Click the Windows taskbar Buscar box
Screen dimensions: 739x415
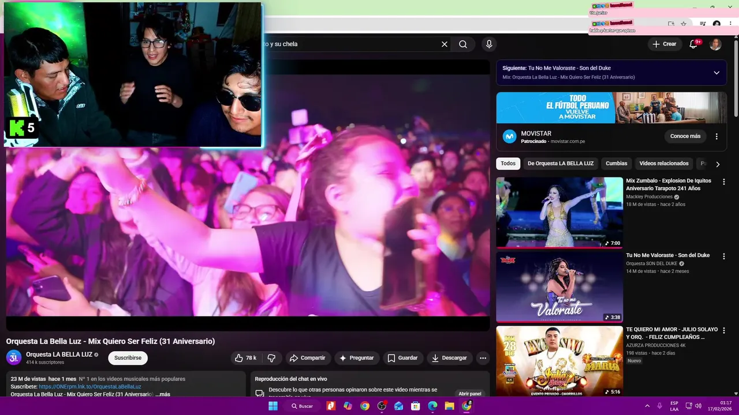(x=303, y=406)
